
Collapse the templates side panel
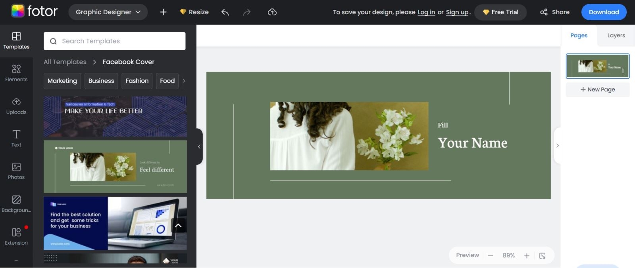tap(199, 146)
